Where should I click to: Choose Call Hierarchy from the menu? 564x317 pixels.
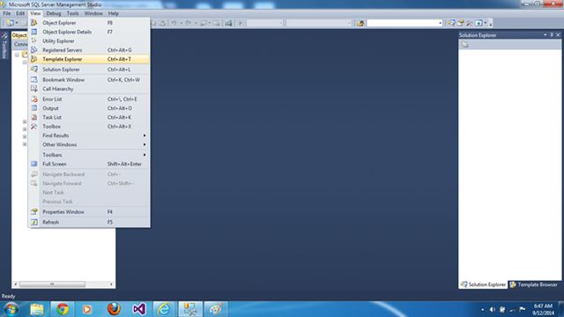click(x=89, y=89)
